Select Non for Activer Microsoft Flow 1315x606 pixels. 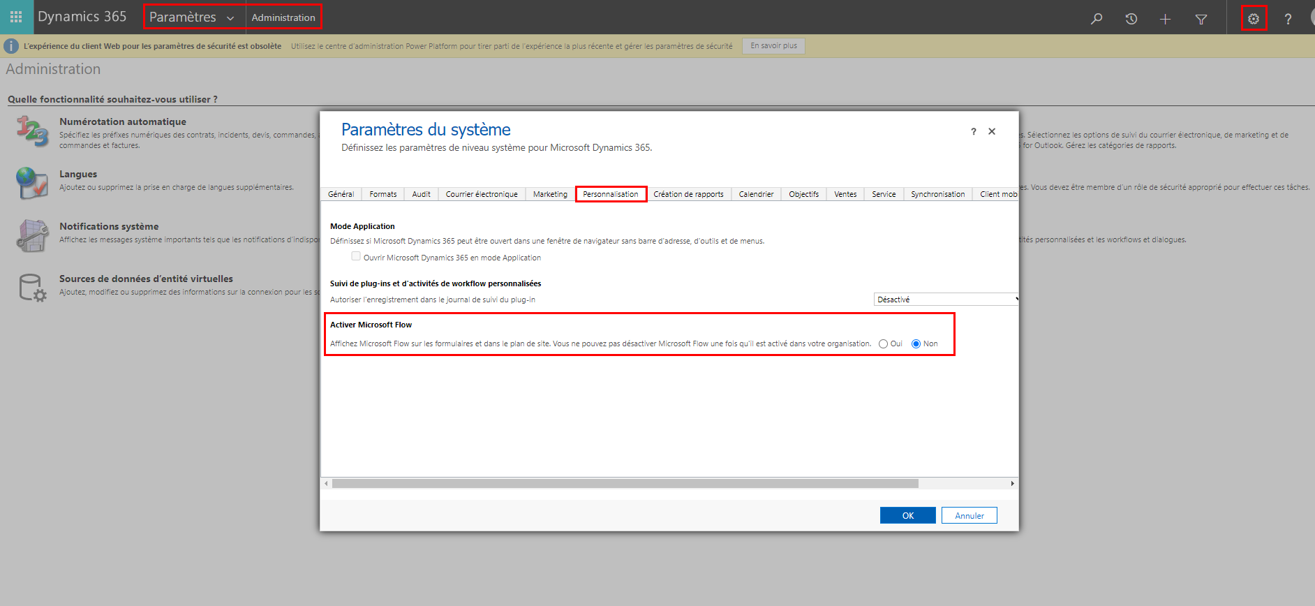(916, 343)
